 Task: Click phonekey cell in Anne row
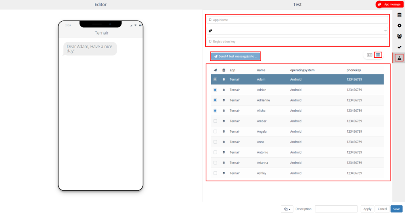click(x=354, y=142)
